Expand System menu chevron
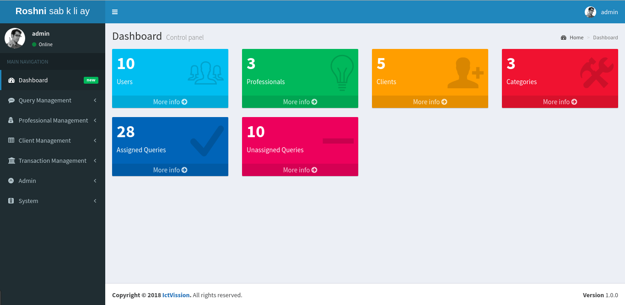Screen dimensions: 625x305 pyautogui.click(x=95, y=201)
